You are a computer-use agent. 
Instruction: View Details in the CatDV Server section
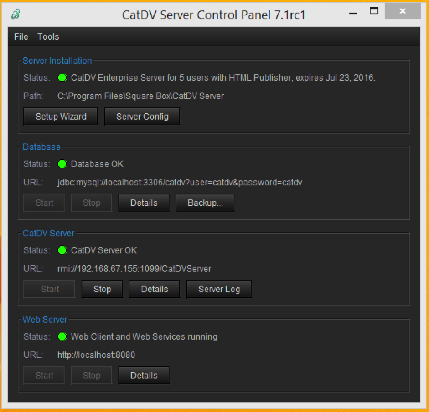[x=155, y=290]
